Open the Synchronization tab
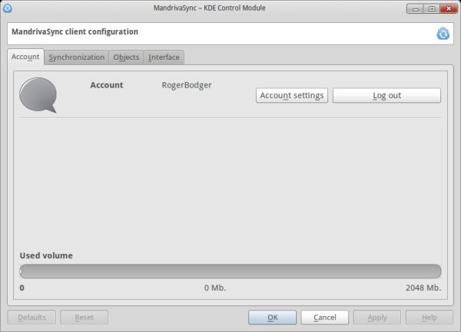Image resolution: width=461 pixels, height=332 pixels. (x=76, y=58)
